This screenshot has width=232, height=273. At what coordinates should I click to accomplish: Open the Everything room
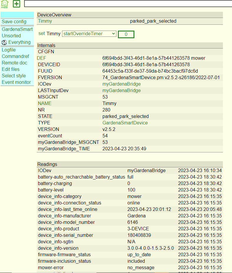point(19,42)
